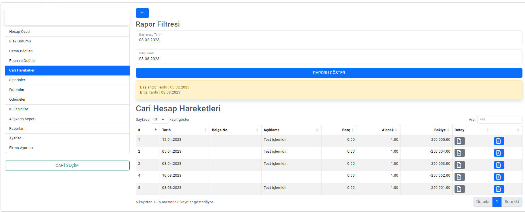Open detail document icon for 05.04.2023 row

(x=459, y=153)
